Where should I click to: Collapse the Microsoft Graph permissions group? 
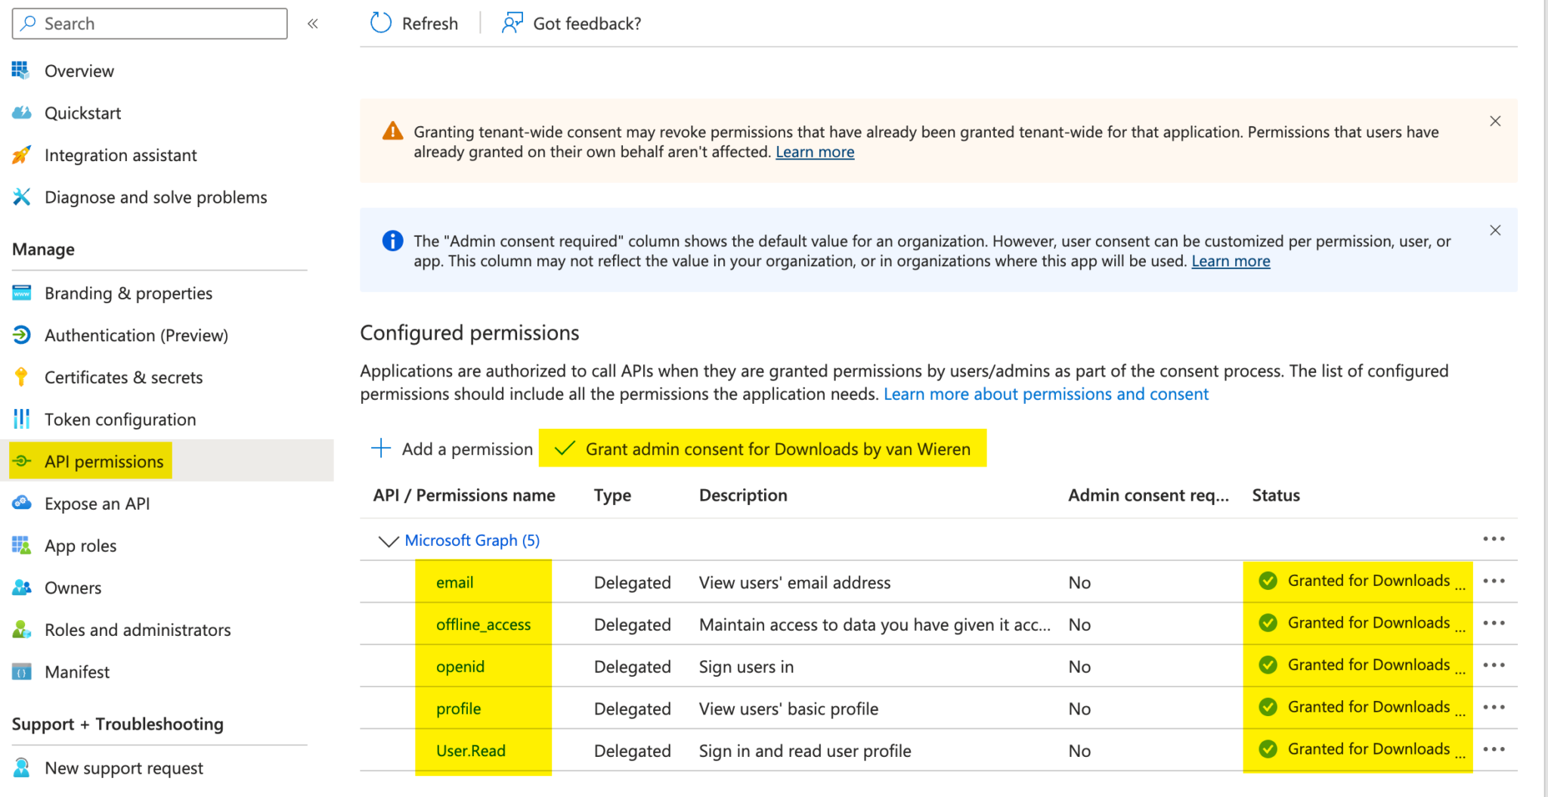(388, 541)
